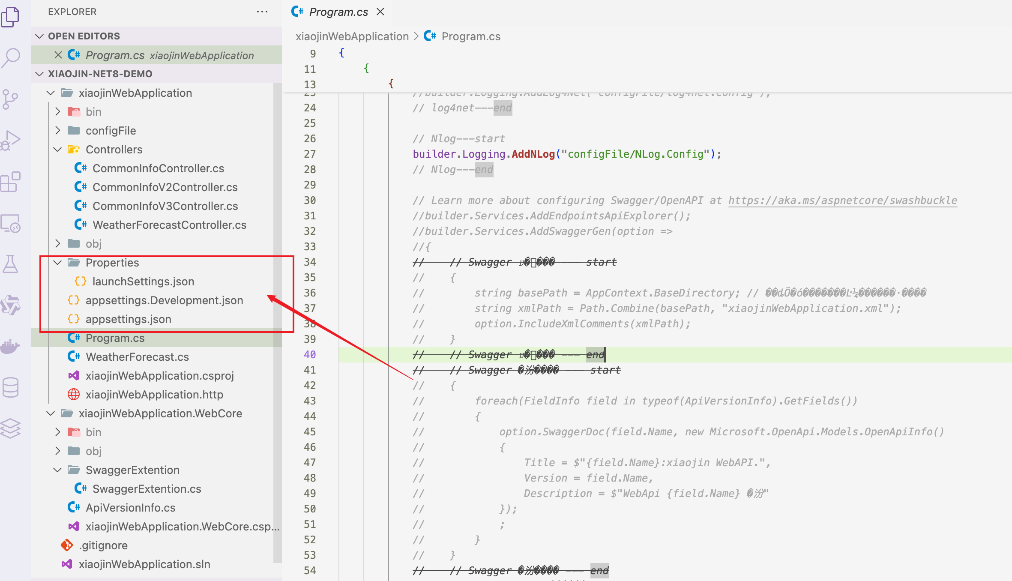Open the Extensions view icon
Viewport: 1012px width, 581px height.
(11, 182)
